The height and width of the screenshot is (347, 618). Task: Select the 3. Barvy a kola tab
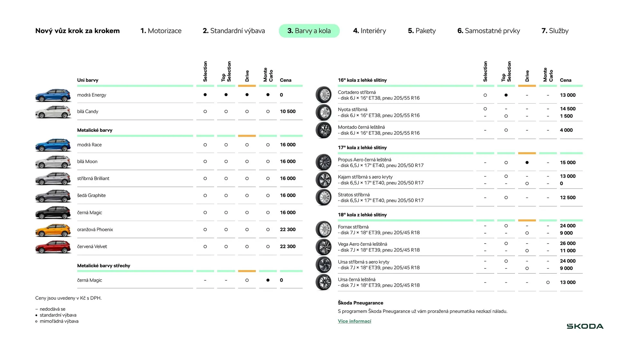[x=309, y=31]
